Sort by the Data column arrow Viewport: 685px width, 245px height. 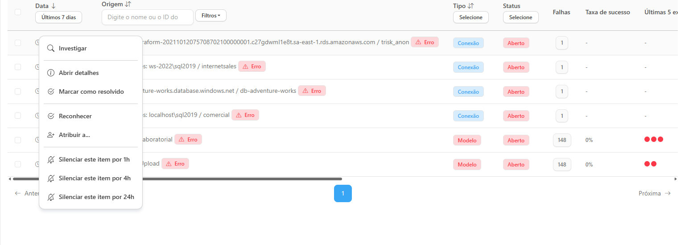click(x=54, y=6)
